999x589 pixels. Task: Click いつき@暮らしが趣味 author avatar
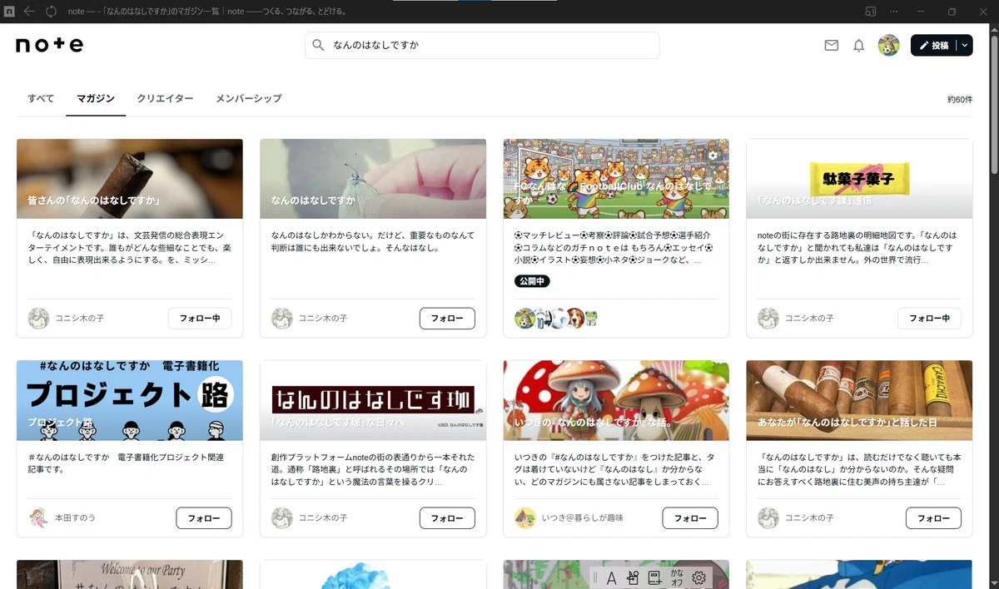point(524,517)
